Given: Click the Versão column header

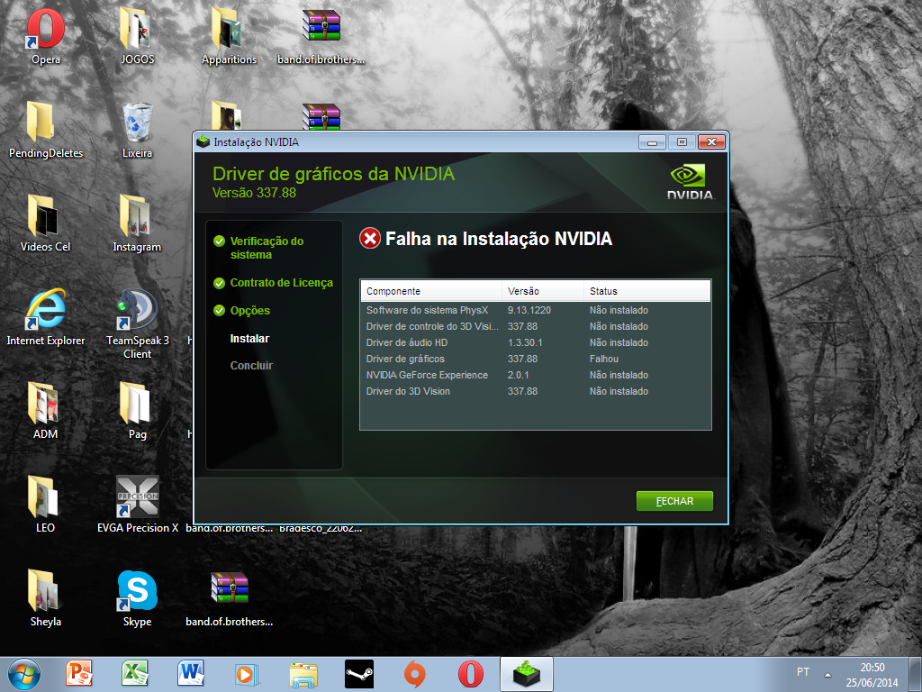Looking at the screenshot, I should 543,291.
